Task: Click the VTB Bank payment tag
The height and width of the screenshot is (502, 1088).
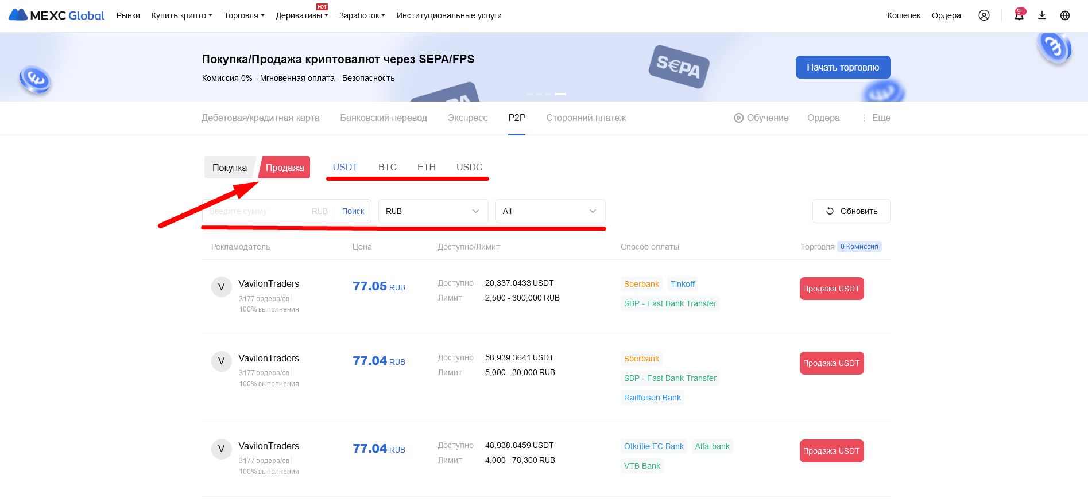Action: click(x=642, y=466)
